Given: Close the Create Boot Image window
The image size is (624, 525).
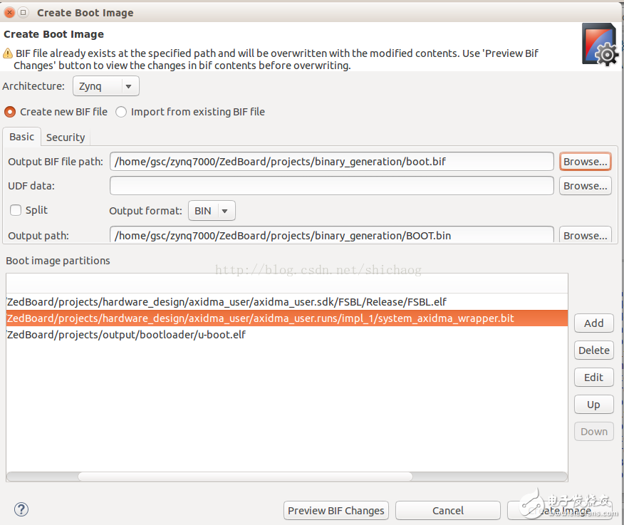Looking at the screenshot, I should pos(9,12).
